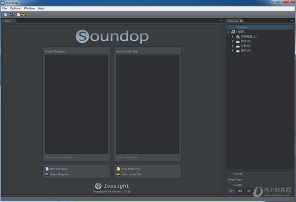
Task: Open the Start panel tab list dropdown
Action: point(221,21)
